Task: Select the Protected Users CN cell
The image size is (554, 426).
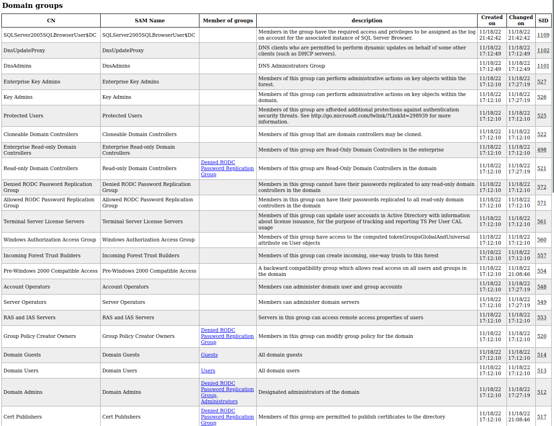Action: pyautogui.click(x=51, y=116)
